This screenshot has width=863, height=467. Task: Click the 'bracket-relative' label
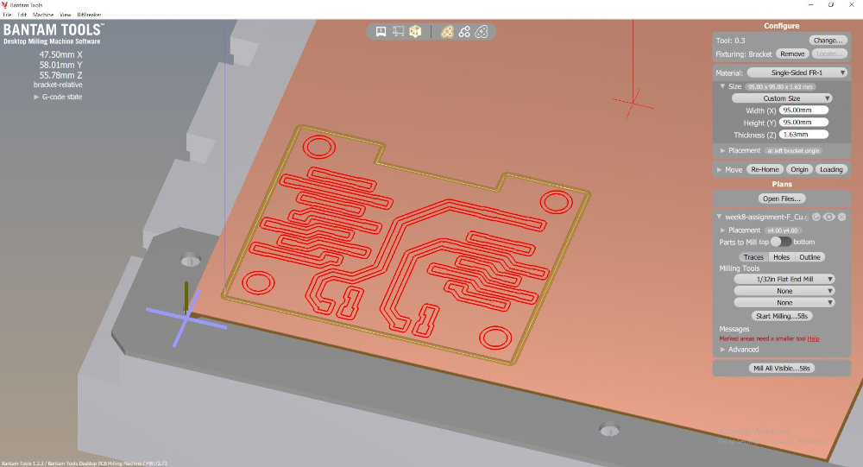[58, 85]
